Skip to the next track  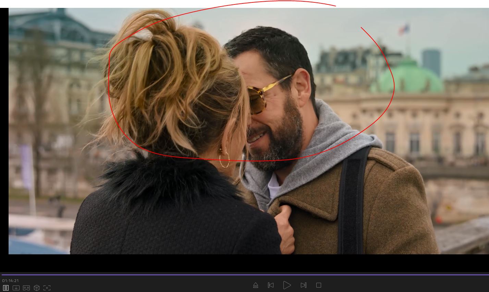(x=303, y=285)
